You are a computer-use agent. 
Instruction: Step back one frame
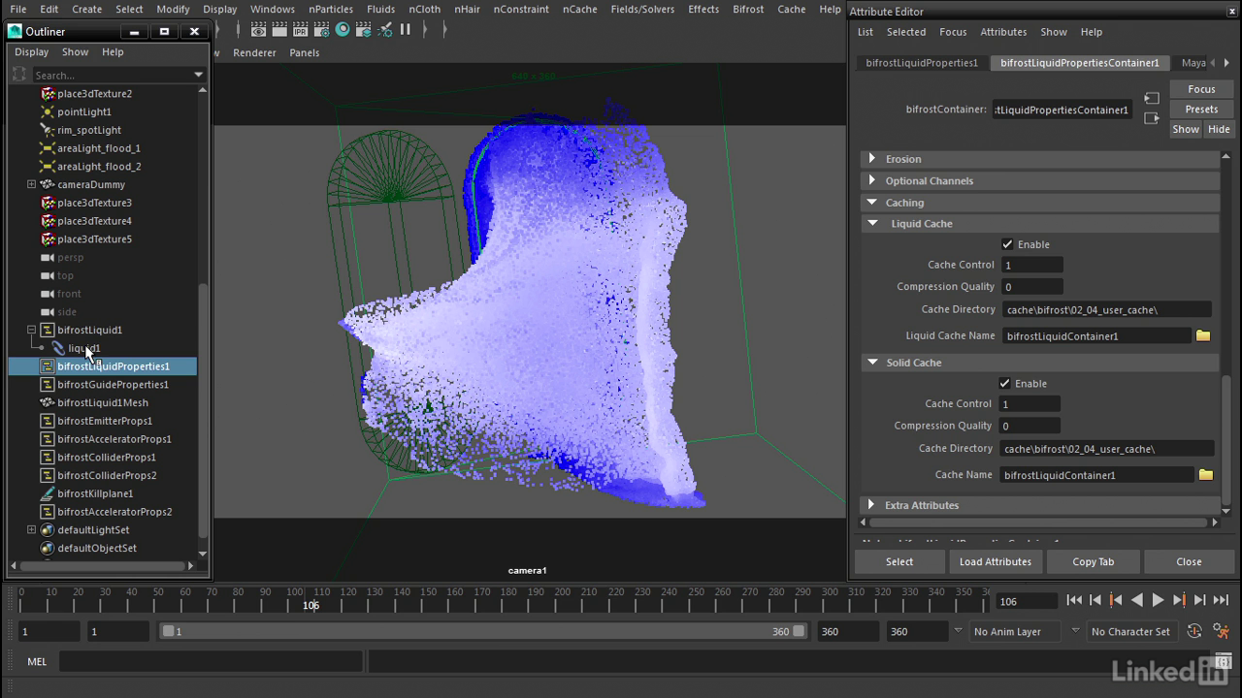pyautogui.click(x=1095, y=600)
